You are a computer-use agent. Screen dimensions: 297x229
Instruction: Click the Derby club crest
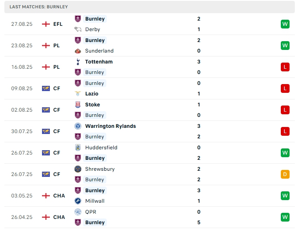[78, 29]
